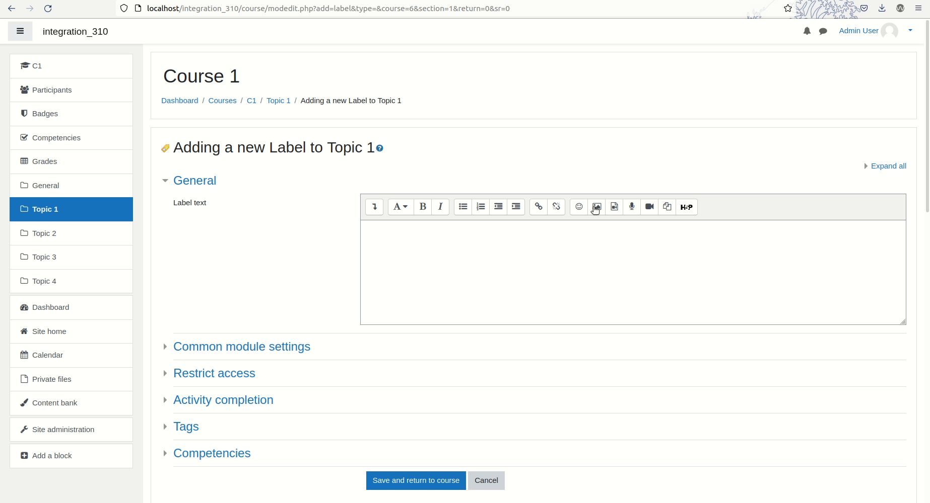Follow the Dashboard breadcrumb link
930x503 pixels.
[179, 101]
